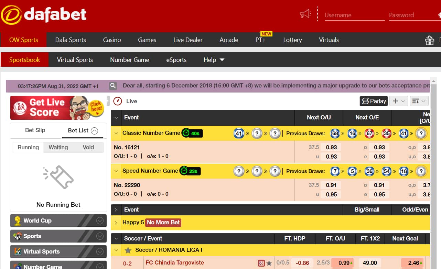Collapse the Classic Number Game row
This screenshot has width=441, height=269.
[x=116, y=133]
